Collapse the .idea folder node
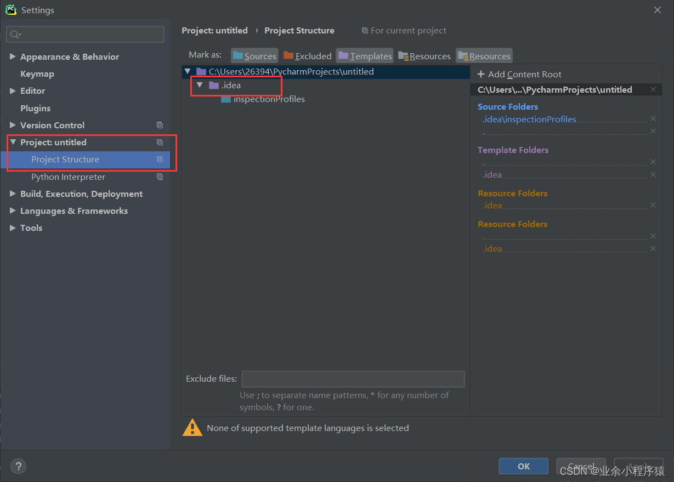 tap(200, 85)
